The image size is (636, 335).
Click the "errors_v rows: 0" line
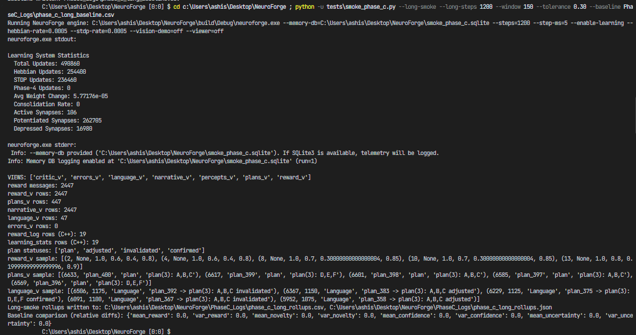pyautogui.click(x=33, y=226)
